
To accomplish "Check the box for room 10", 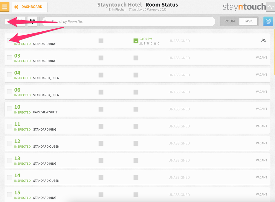I will tap(9, 109).
